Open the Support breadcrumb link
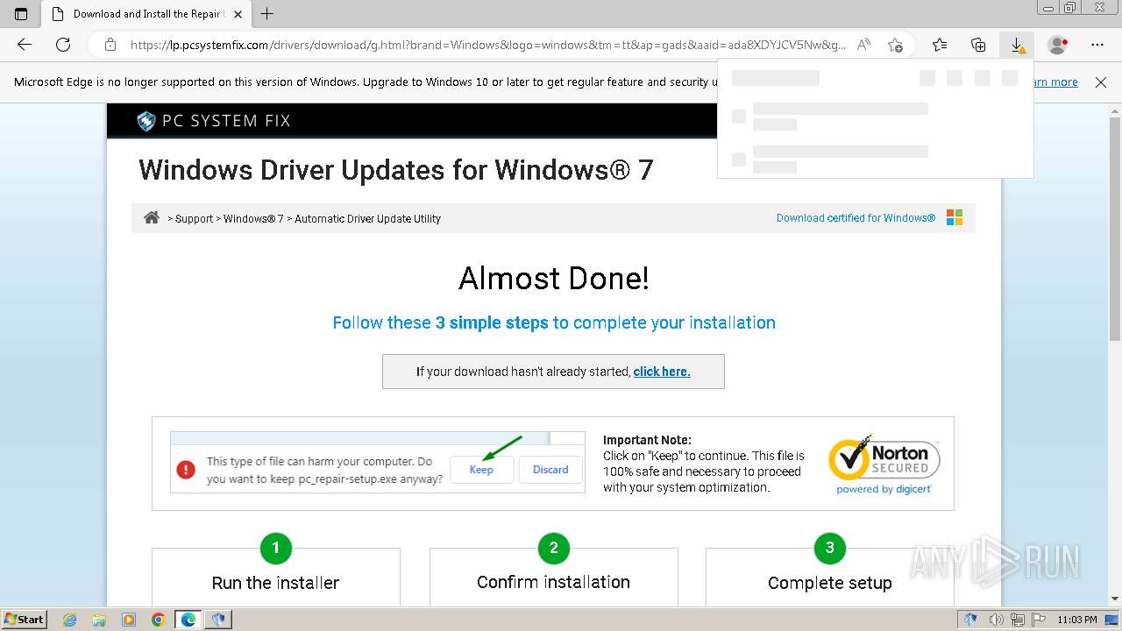This screenshot has height=631, width=1122. coord(194,219)
